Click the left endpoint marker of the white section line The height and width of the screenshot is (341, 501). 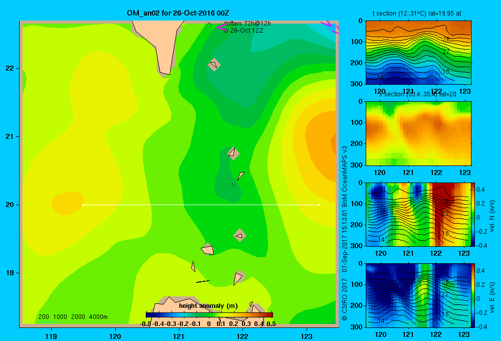83,205
